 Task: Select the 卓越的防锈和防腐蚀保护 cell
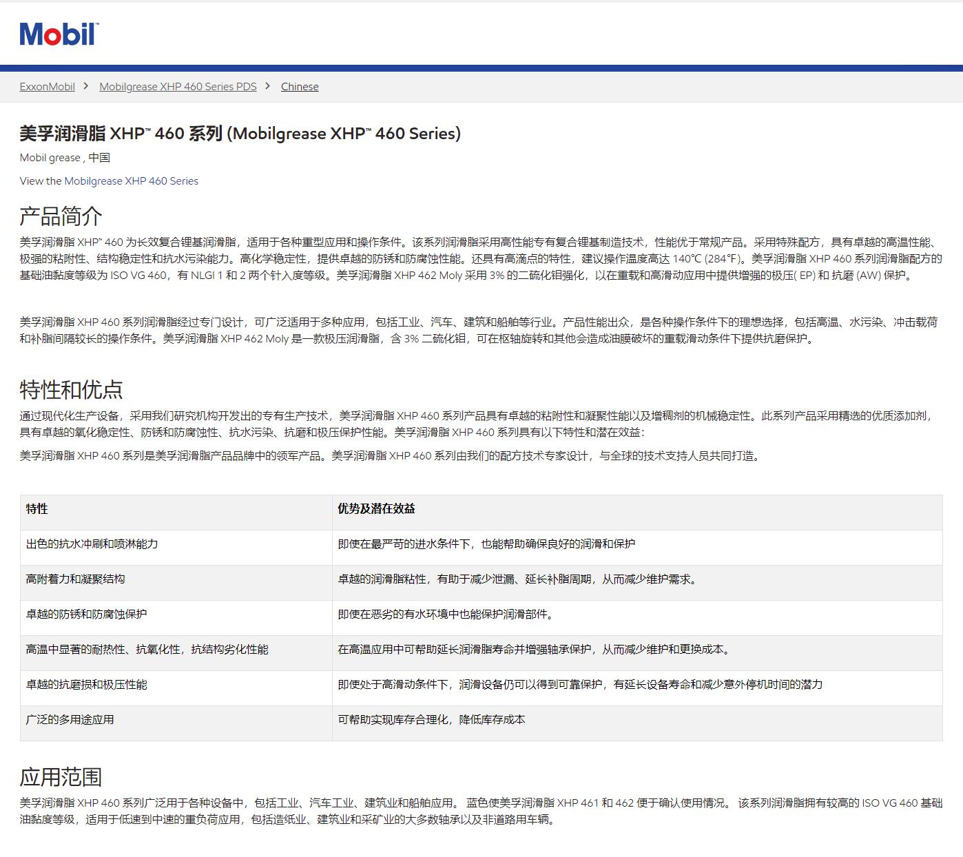(x=176, y=618)
